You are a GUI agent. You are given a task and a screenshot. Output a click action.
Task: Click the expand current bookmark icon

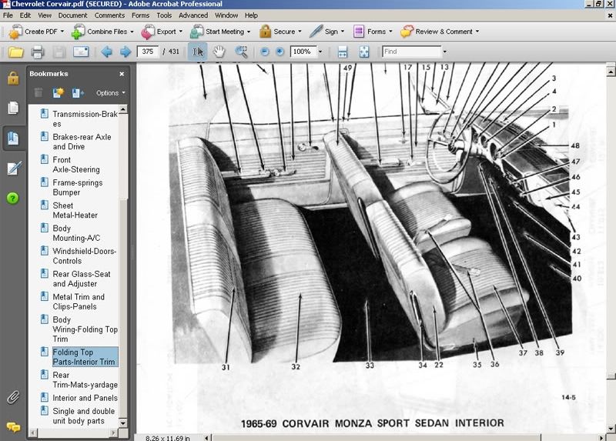(x=78, y=92)
